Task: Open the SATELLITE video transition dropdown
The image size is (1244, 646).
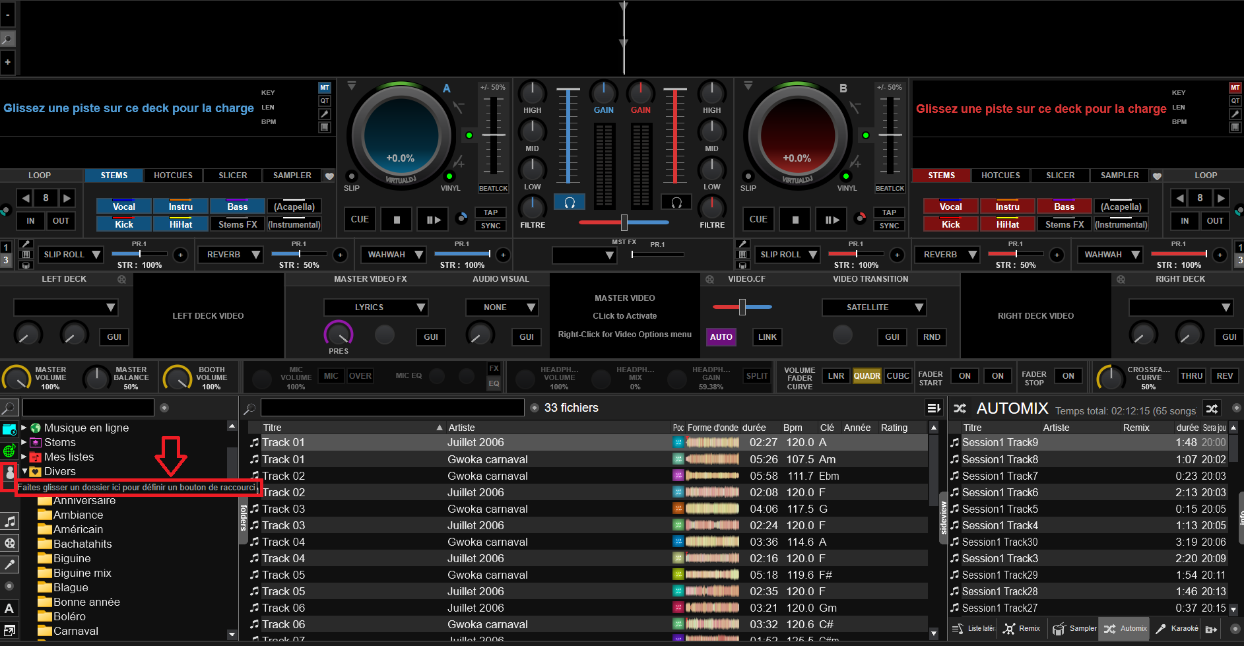Action: tap(874, 307)
